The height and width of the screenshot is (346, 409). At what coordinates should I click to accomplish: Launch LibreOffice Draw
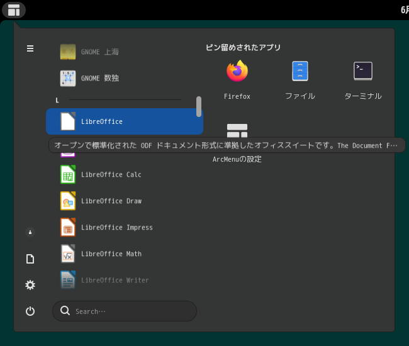click(x=125, y=201)
